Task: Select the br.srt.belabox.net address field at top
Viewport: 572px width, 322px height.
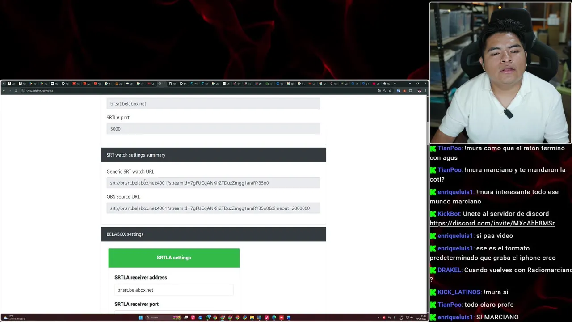Action: 213,104
